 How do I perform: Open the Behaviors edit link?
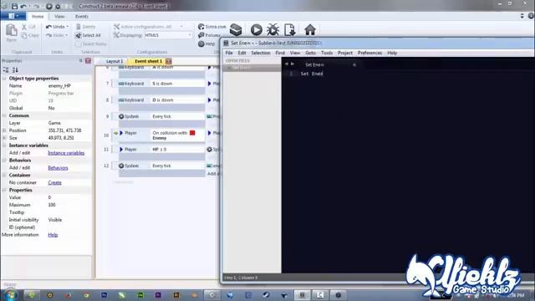point(58,168)
